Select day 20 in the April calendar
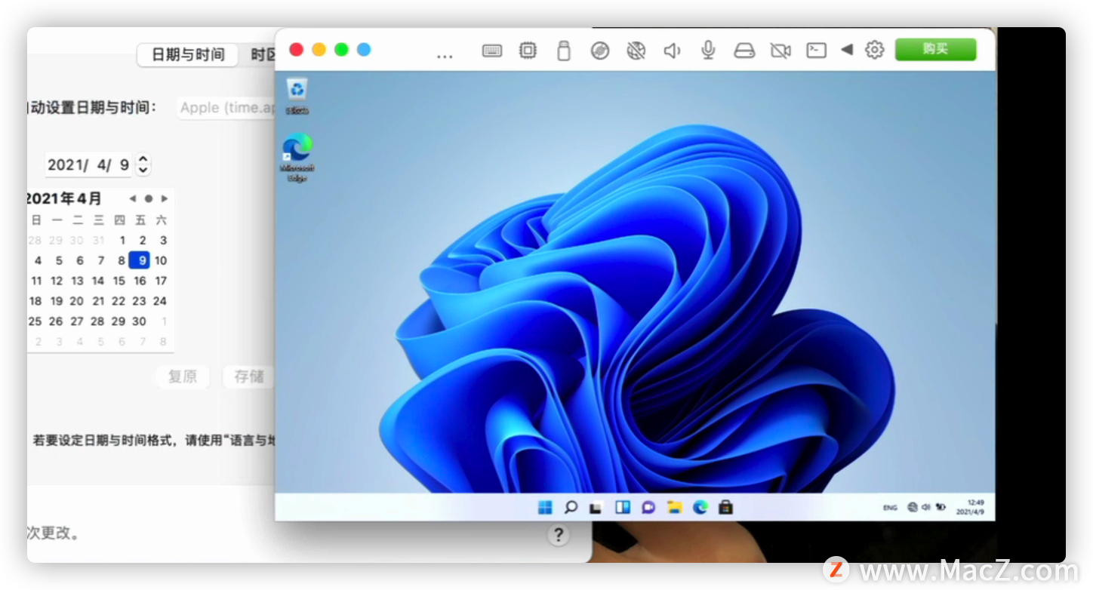Viewport: 1093px width, 590px height. click(77, 300)
